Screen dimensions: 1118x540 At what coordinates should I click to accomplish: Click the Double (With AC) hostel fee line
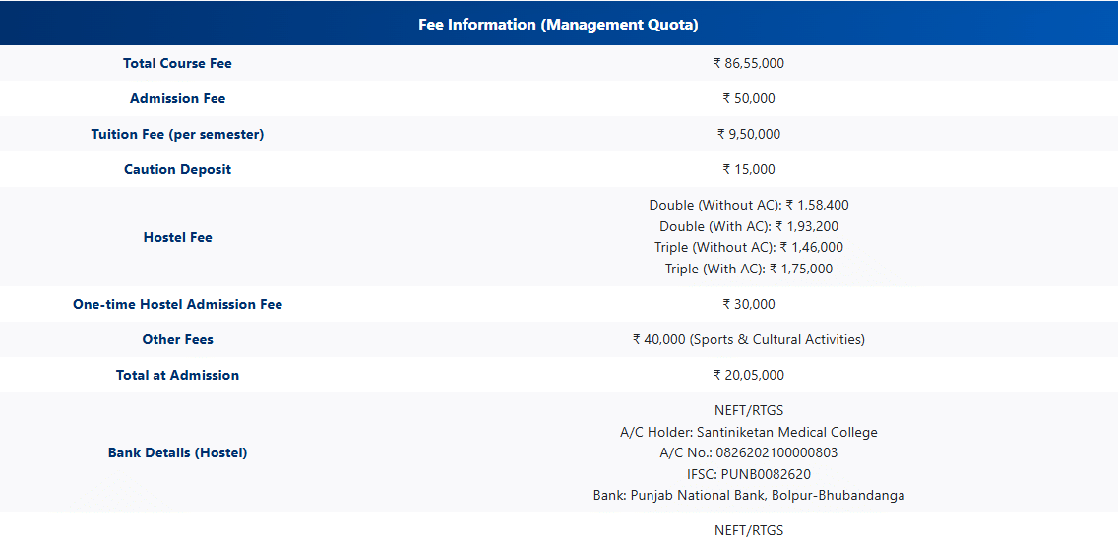pos(748,226)
